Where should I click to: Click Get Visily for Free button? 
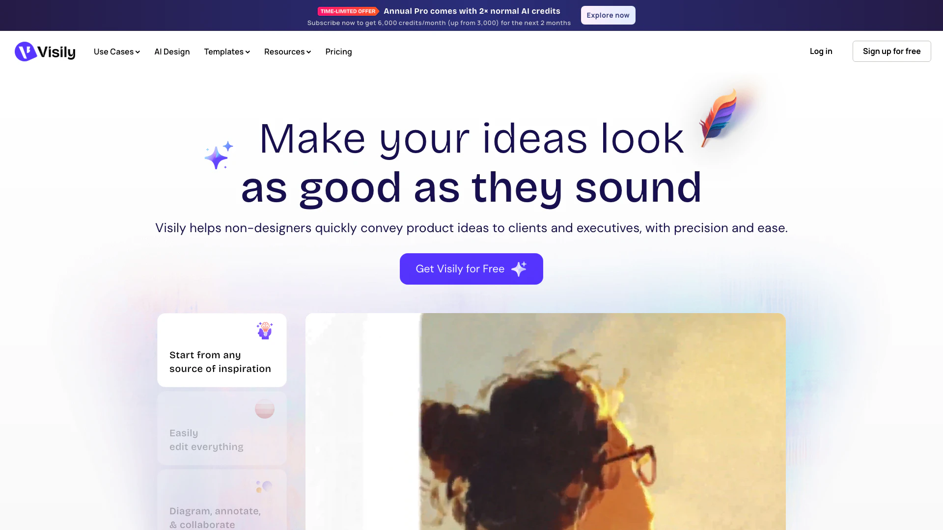tap(471, 269)
